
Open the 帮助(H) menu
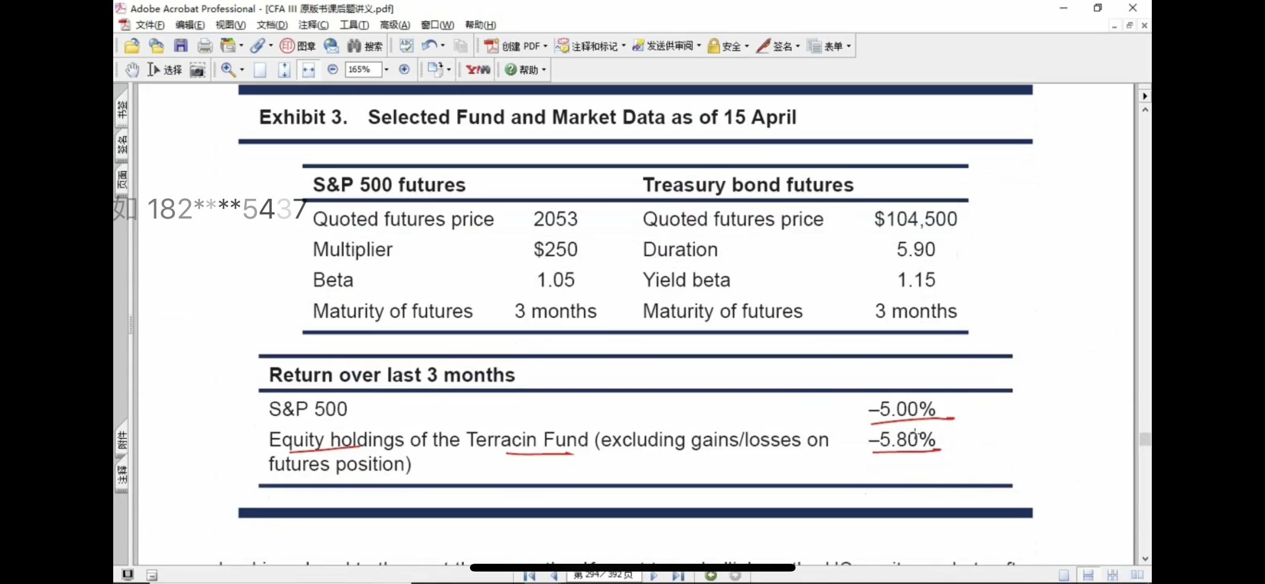480,25
